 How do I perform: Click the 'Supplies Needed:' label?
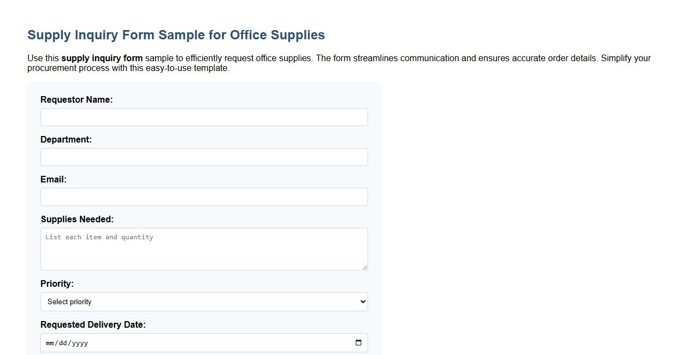tap(77, 219)
